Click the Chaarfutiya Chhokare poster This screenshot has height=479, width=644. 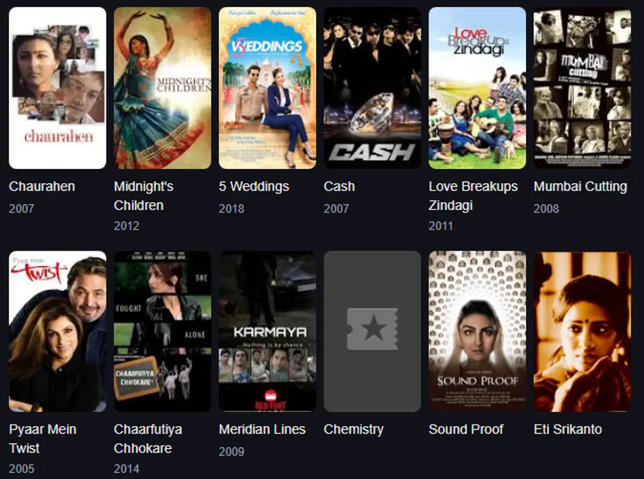(x=162, y=332)
